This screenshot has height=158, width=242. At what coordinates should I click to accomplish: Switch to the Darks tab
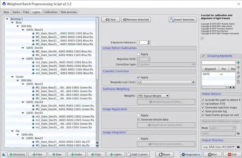click(x=16, y=12)
